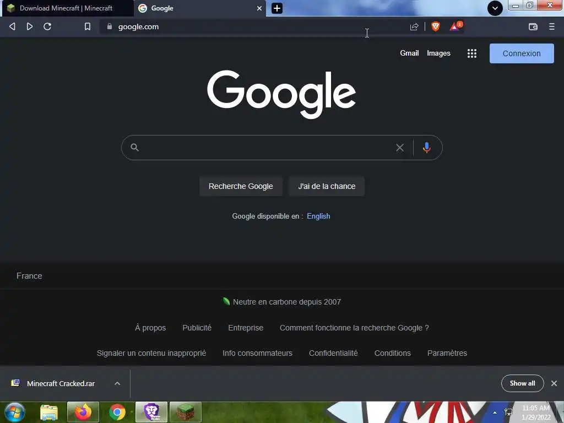The image size is (564, 423).
Task: Open Minecraft from the taskbar
Action: [x=186, y=412]
